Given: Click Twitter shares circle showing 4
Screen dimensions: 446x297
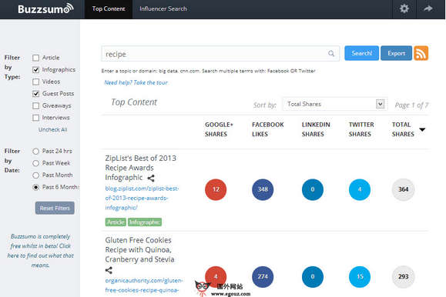Looking at the screenshot, I should [x=360, y=189].
